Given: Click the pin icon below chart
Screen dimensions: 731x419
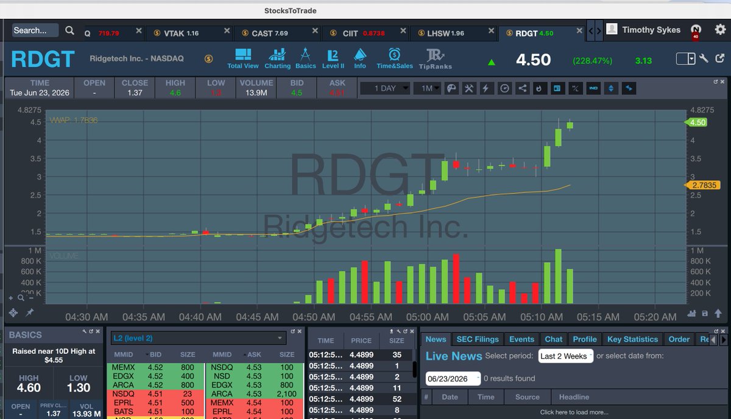Looking at the screenshot, I should (x=29, y=313).
